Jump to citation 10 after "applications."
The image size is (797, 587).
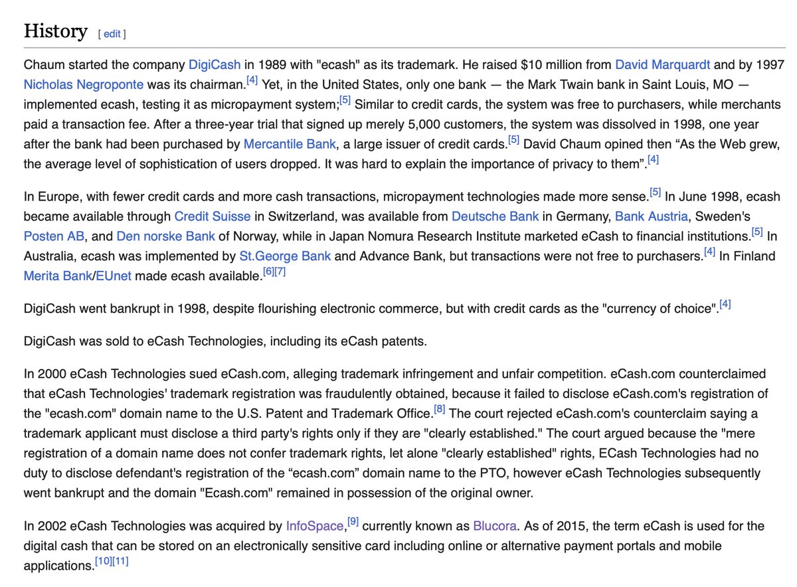coord(104,562)
